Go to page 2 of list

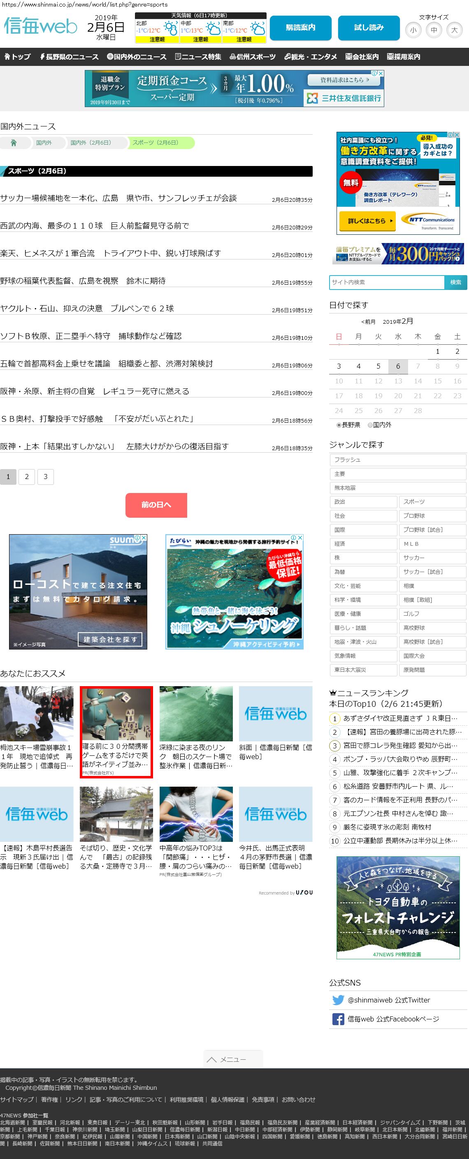(27, 477)
